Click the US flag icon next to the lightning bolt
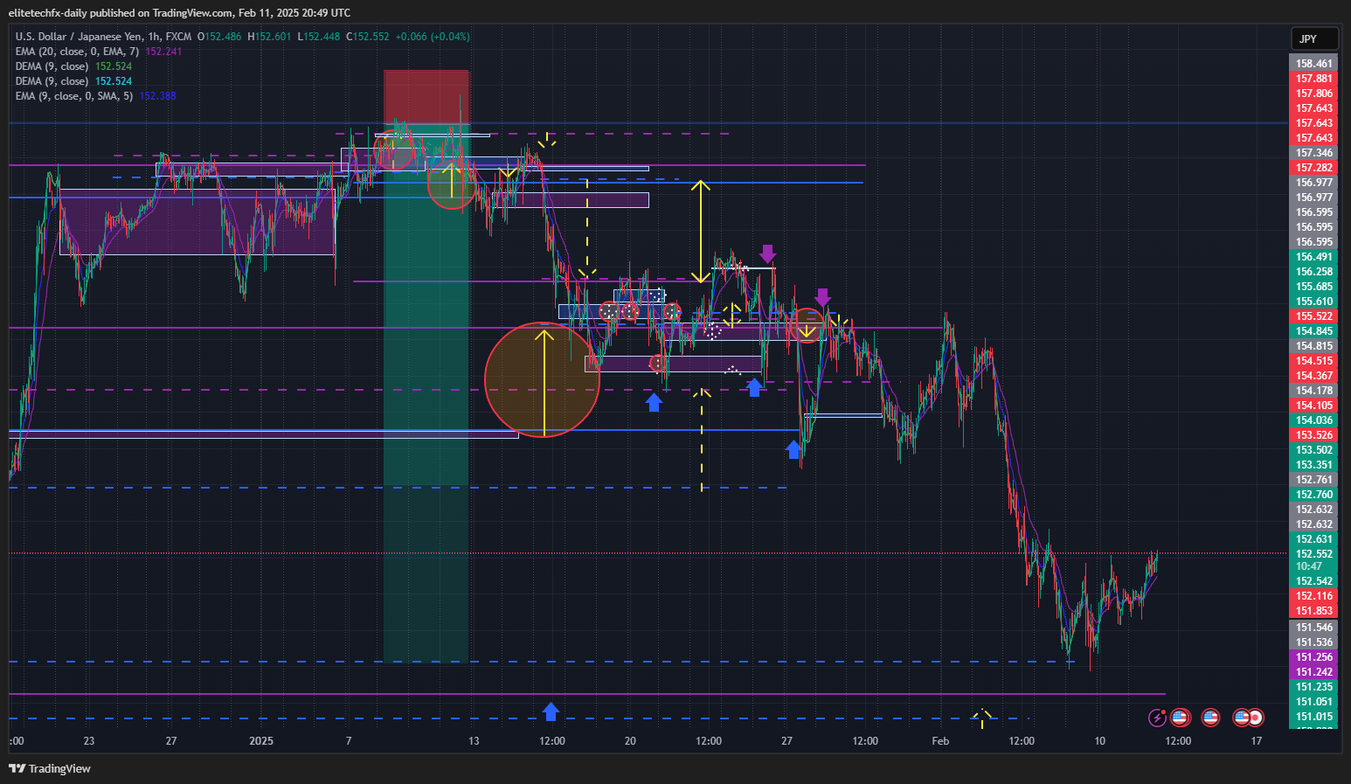This screenshot has height=784, width=1351. coord(1180,718)
